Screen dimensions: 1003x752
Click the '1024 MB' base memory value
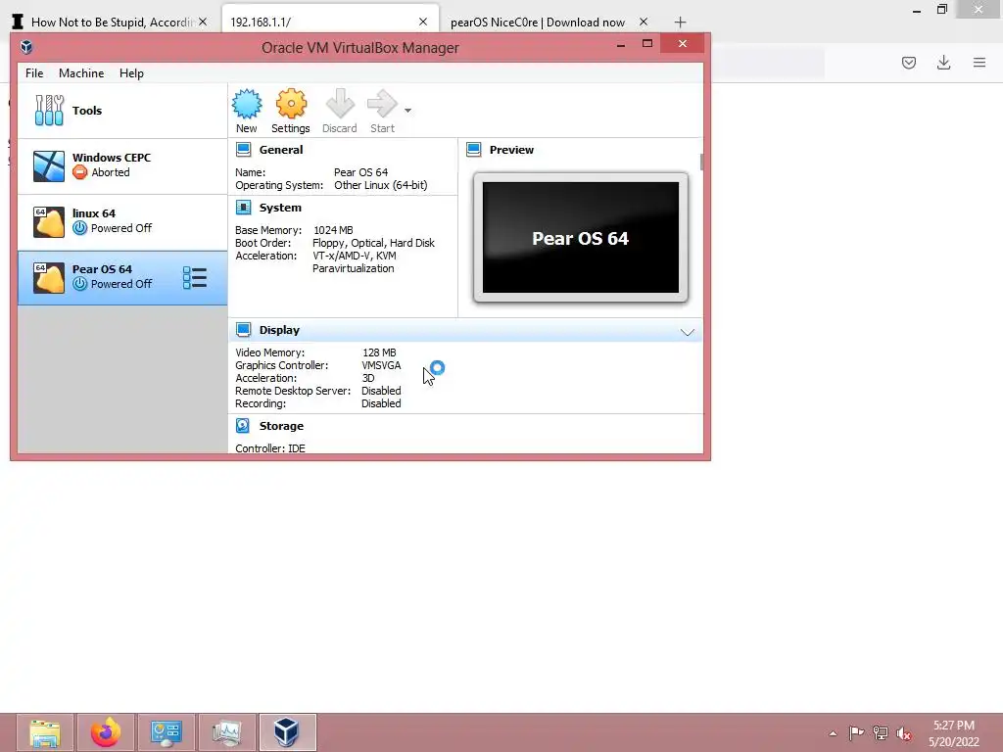click(333, 229)
